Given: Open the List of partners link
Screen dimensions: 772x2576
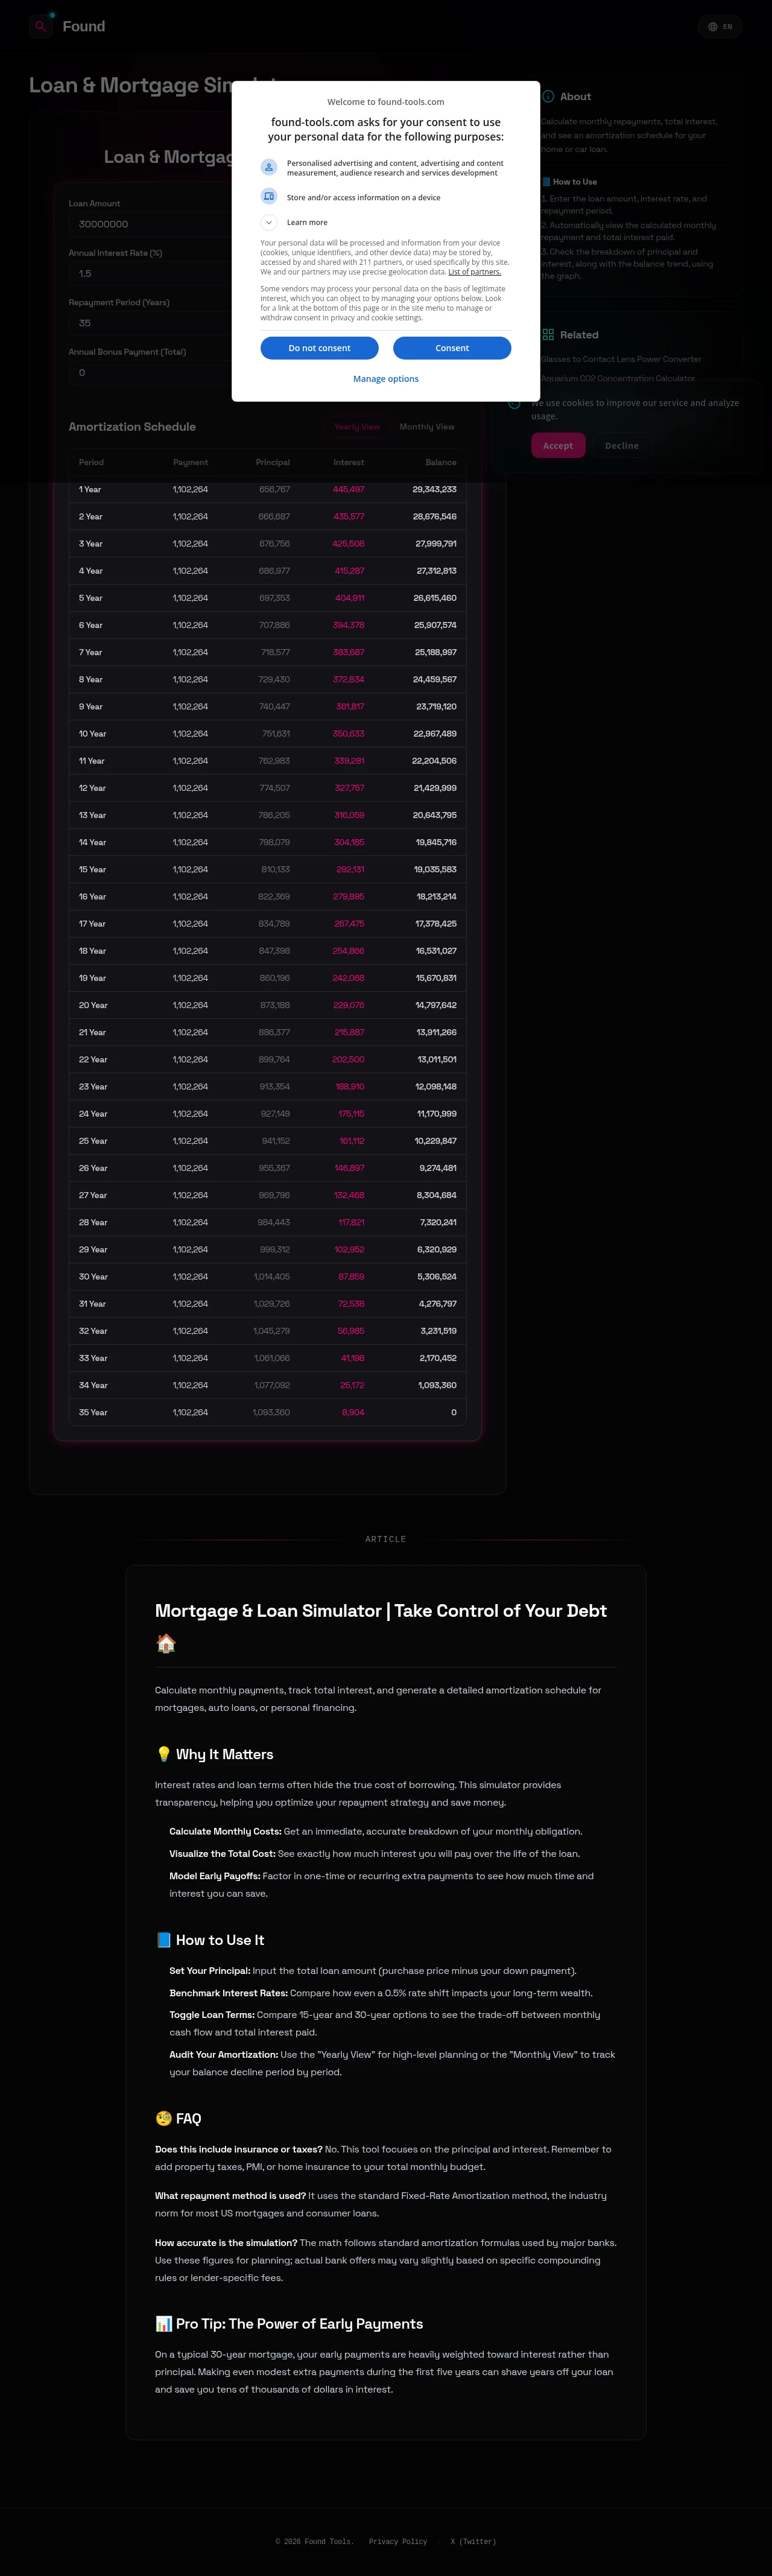Looking at the screenshot, I should pyautogui.click(x=474, y=272).
